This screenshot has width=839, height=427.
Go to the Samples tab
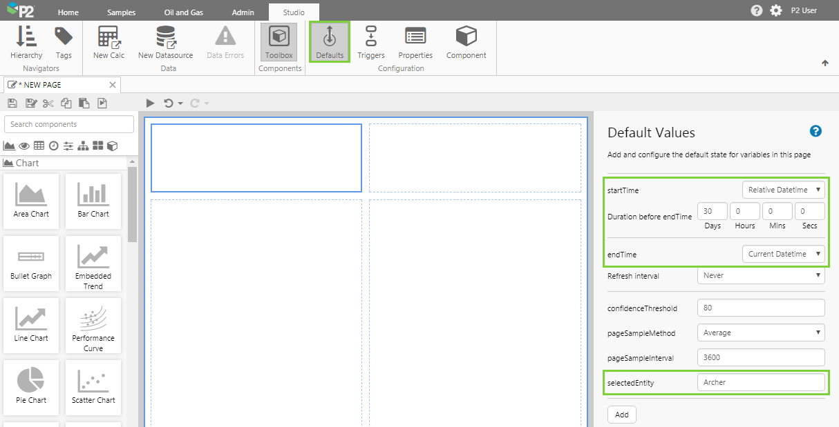click(x=122, y=12)
